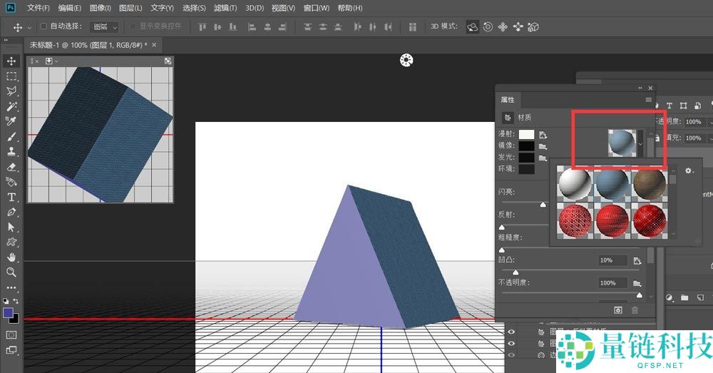Open the 图层 auto-select dropdown
This screenshot has height=373, width=713.
tap(106, 27)
